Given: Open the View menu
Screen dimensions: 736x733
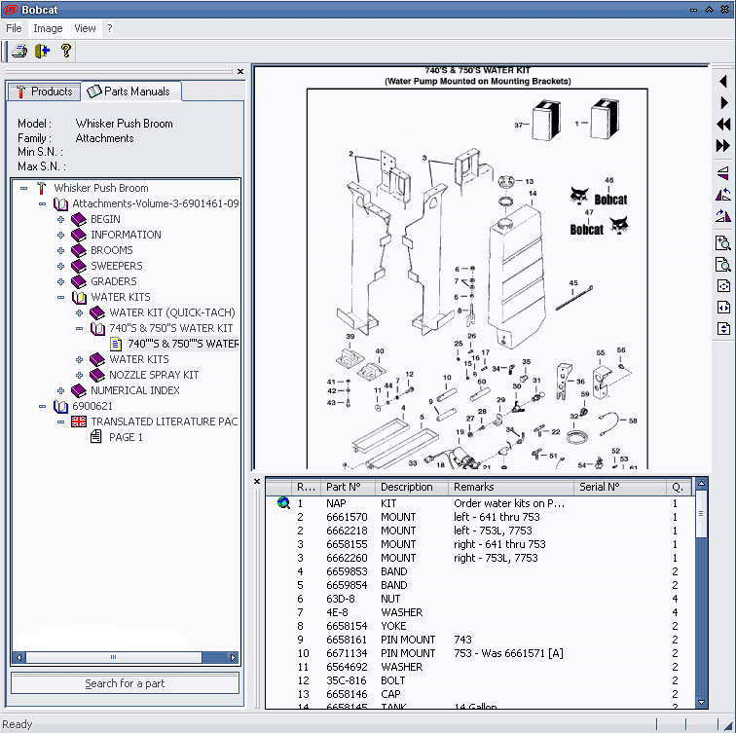Looking at the screenshot, I should coord(85,28).
